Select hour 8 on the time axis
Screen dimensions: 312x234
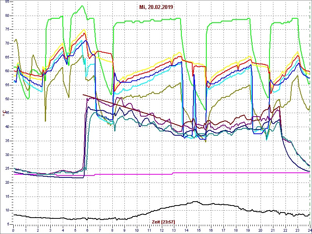(x=112, y=230)
